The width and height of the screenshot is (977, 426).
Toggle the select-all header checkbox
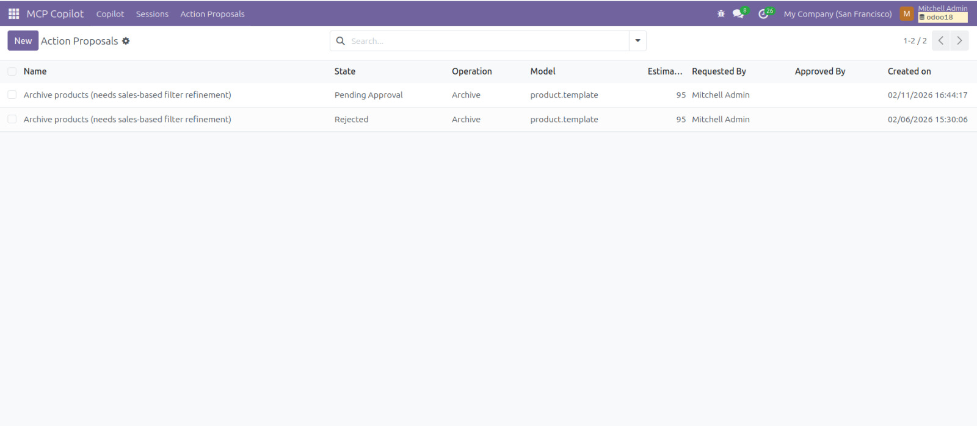point(12,71)
